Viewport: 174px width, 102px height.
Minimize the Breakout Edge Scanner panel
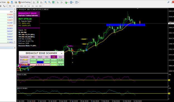[62, 53]
